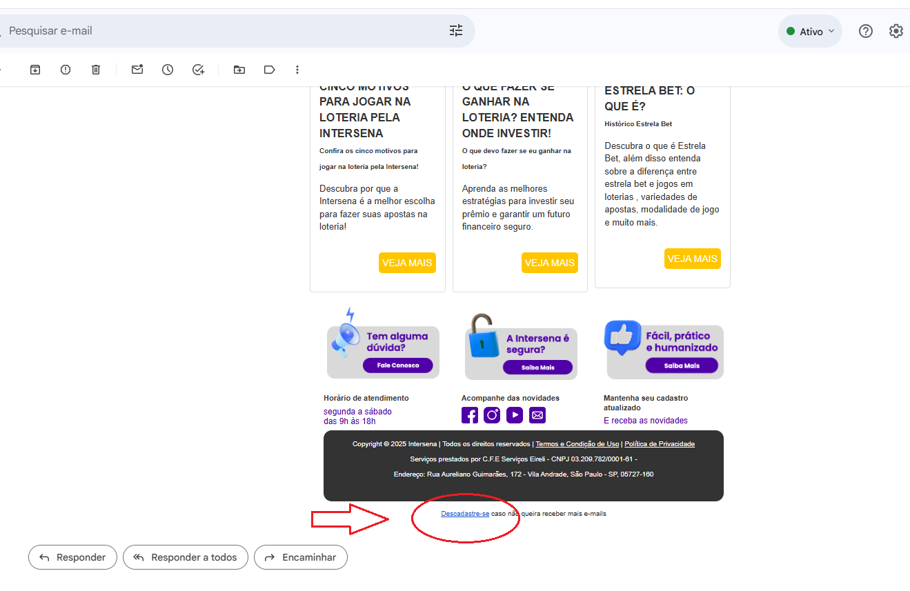Mark the email as unread
The image size is (910, 591).
[137, 70]
